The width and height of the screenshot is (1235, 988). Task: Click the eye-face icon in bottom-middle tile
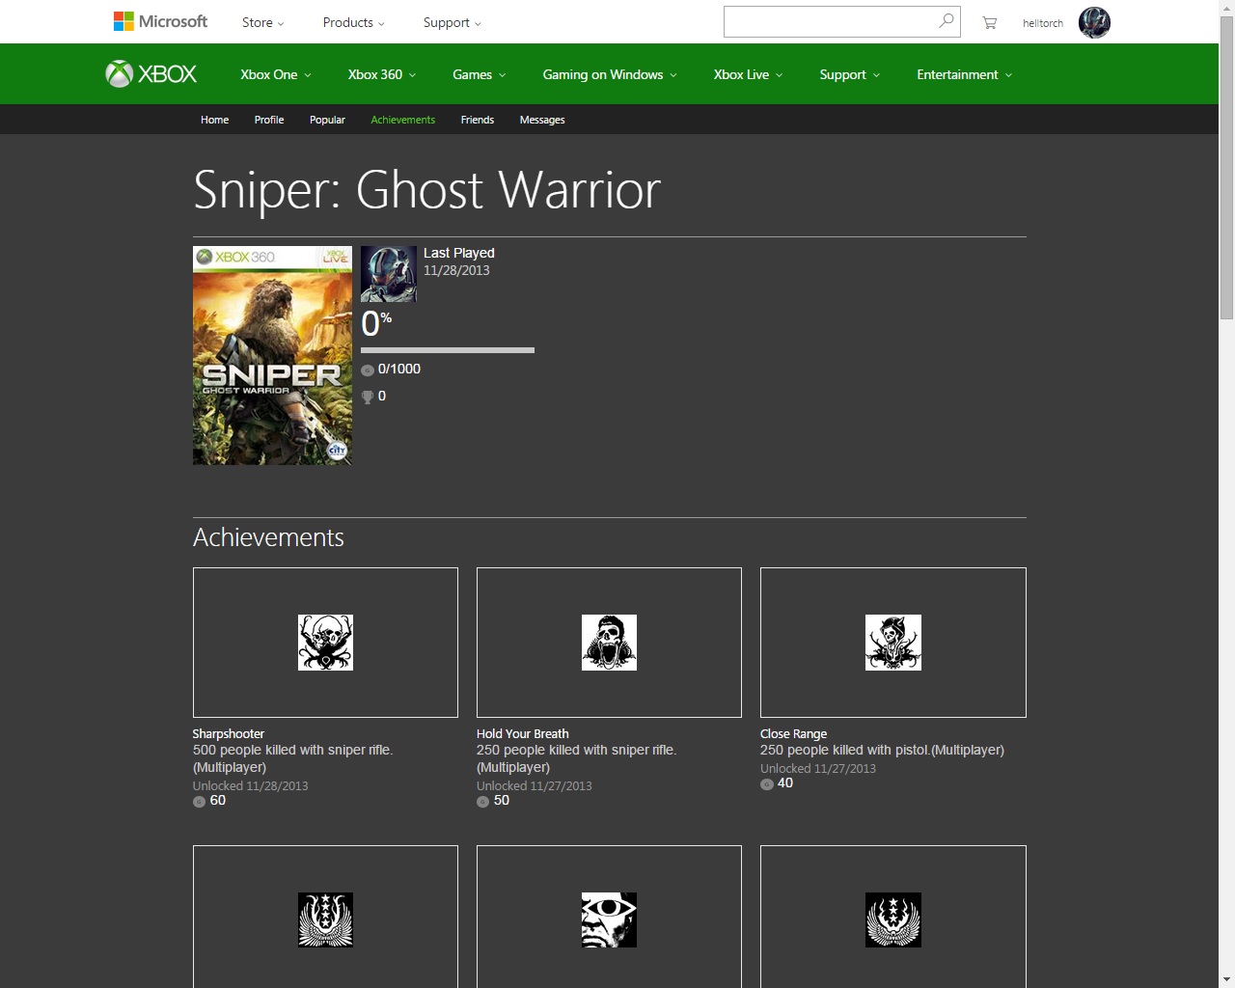[609, 919]
